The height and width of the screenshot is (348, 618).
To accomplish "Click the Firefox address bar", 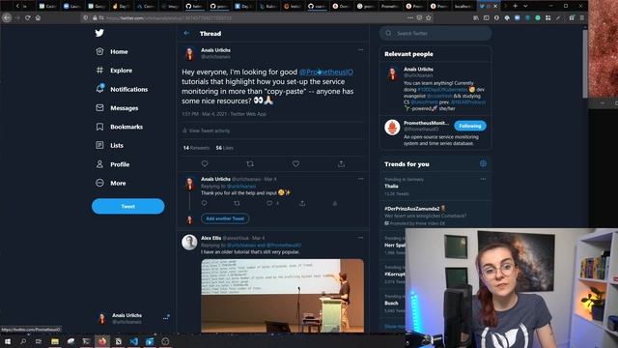I will coord(256,17).
